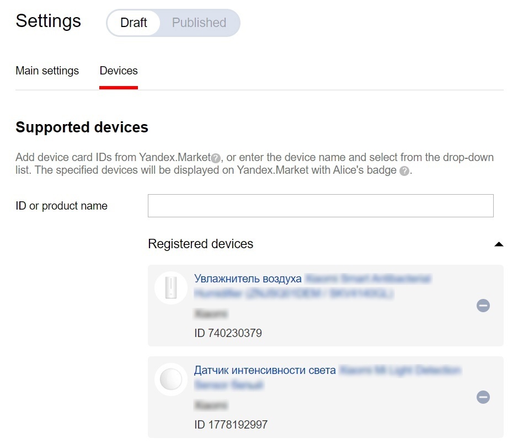Click the help icon next to Yandex.Market

point(215,157)
